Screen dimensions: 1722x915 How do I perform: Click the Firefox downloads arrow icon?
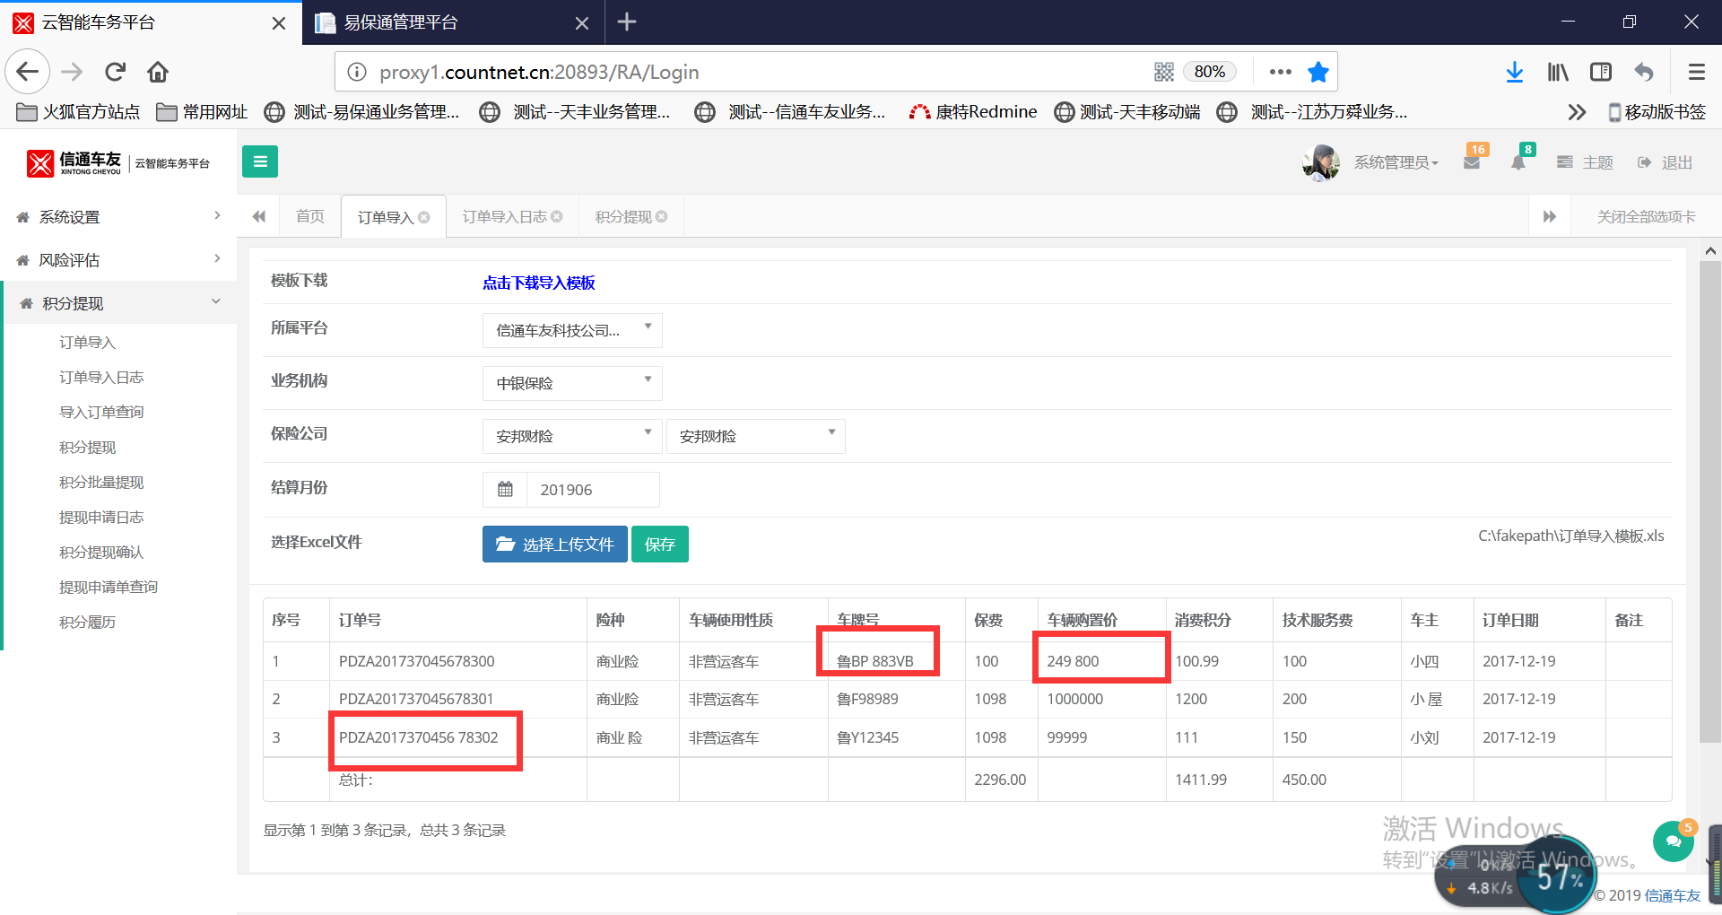[x=1514, y=72]
